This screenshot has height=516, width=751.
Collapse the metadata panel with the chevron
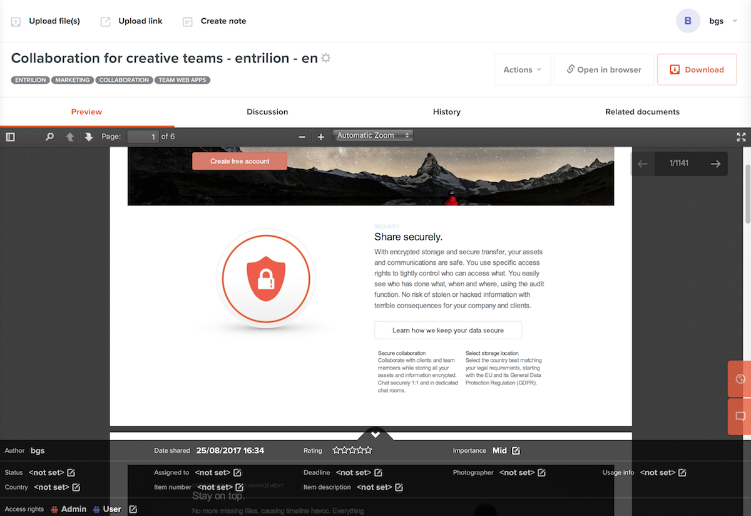pyautogui.click(x=375, y=433)
